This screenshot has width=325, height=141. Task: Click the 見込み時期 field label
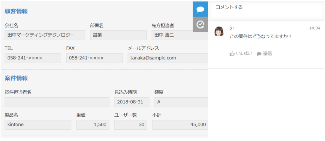pyautogui.click(x=125, y=92)
